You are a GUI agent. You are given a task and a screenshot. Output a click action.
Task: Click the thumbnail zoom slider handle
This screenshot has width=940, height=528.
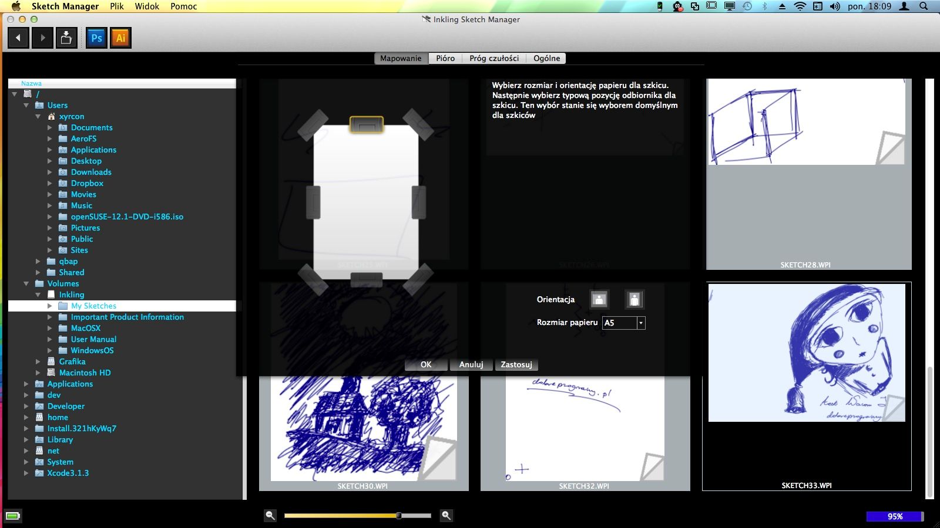pyautogui.click(x=399, y=516)
